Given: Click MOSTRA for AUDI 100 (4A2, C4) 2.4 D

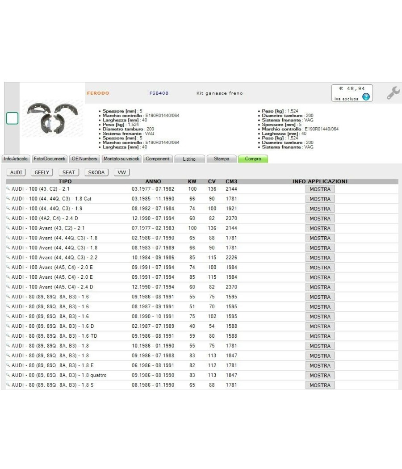Looking at the screenshot, I should [x=320, y=219].
